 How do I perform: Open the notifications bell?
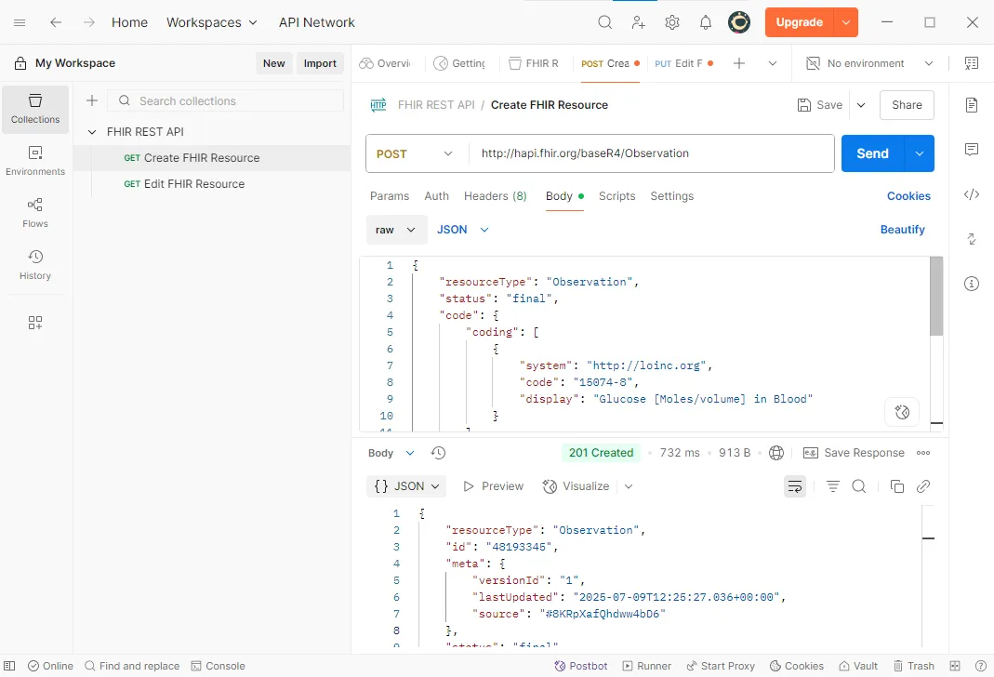tap(706, 23)
